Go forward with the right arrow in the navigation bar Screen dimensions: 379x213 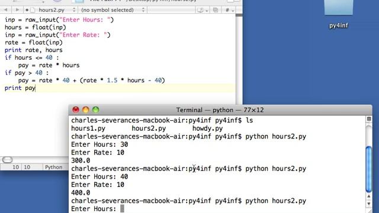(x=17, y=10)
